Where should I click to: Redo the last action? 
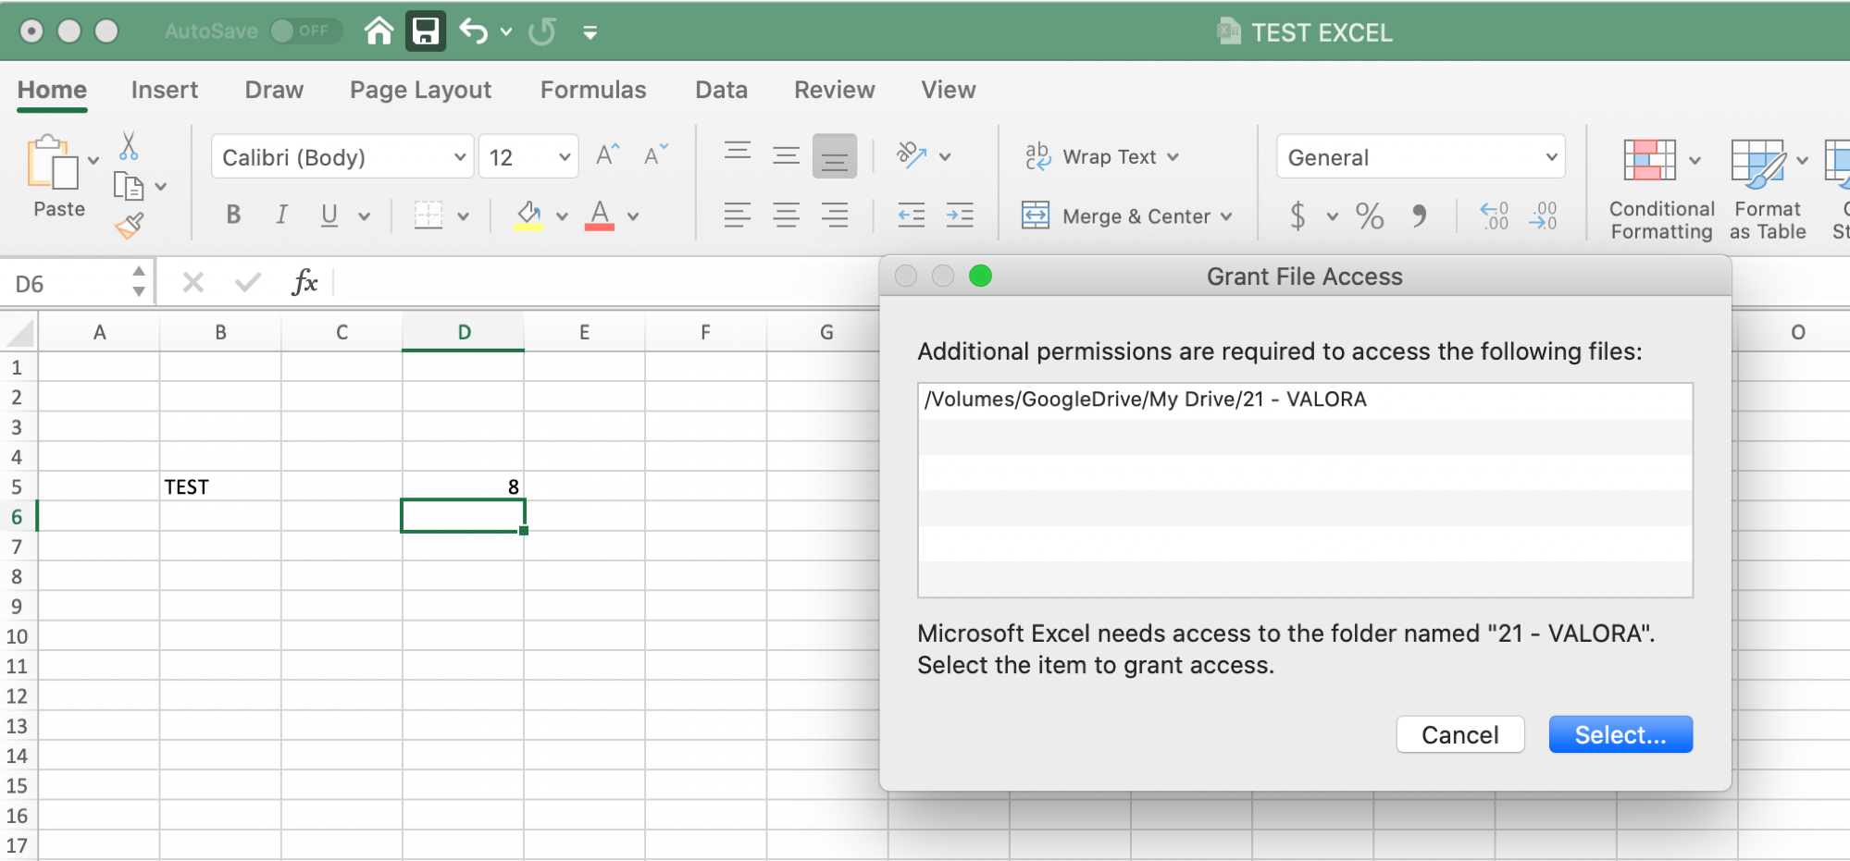pos(542,31)
